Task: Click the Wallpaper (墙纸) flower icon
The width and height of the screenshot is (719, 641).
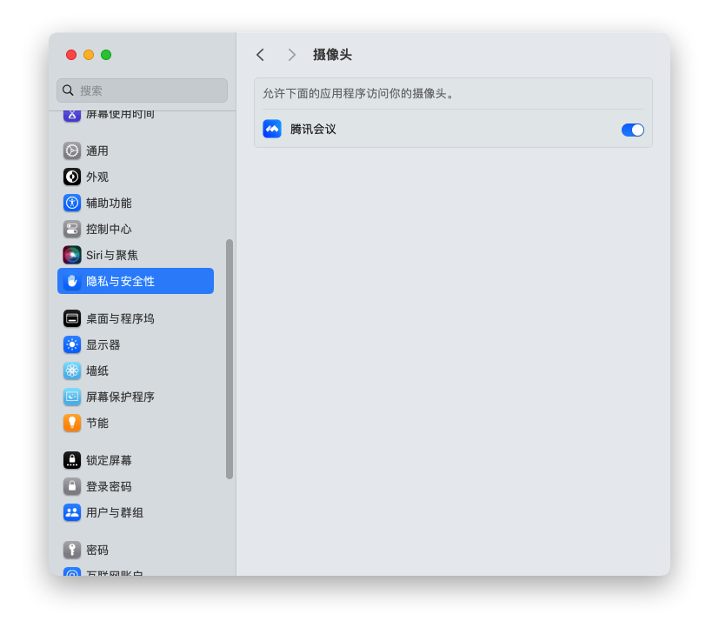Action: click(x=72, y=371)
